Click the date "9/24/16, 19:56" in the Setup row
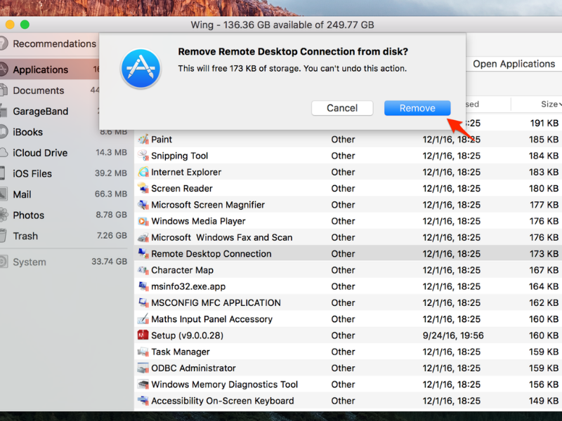Viewport: 562px width, 421px height. click(x=453, y=335)
